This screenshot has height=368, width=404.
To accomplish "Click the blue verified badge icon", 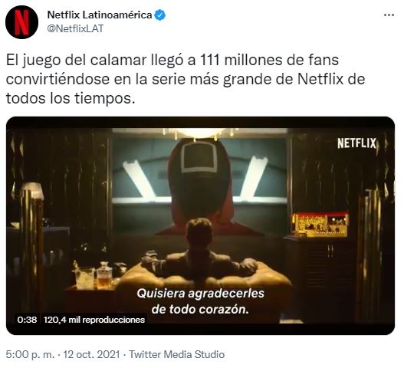I will 159,15.
